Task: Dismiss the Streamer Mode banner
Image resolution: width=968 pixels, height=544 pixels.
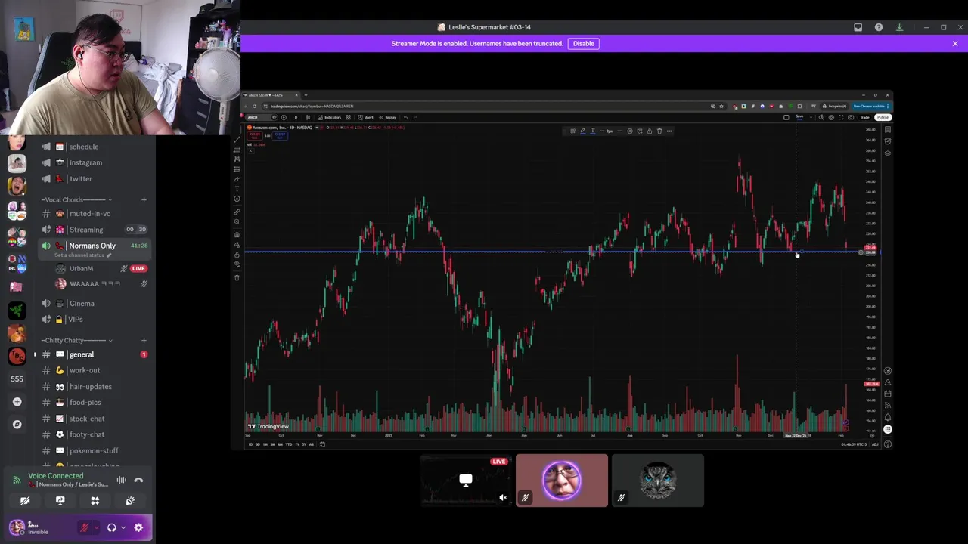Action: pyautogui.click(x=955, y=44)
